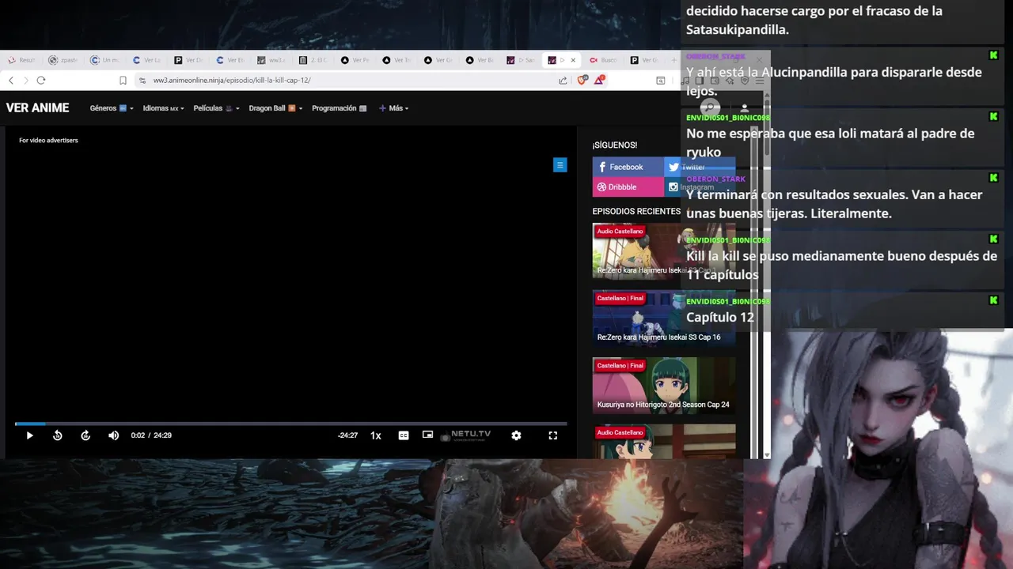Open the Twitter follow button
The width and height of the screenshot is (1013, 569).
click(700, 167)
